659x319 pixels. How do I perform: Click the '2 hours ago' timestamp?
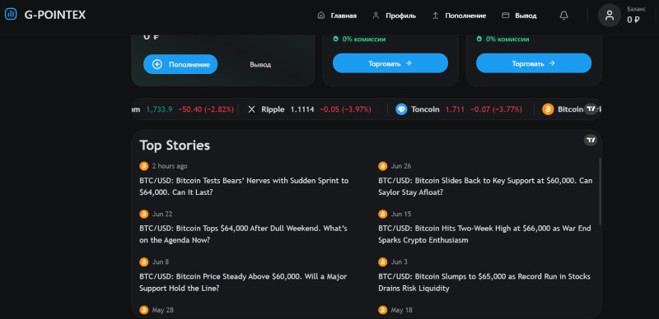point(170,166)
